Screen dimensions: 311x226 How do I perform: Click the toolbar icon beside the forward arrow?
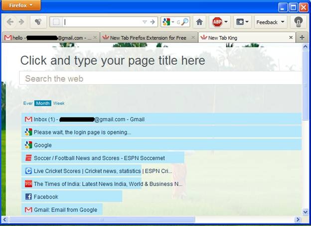(38, 22)
